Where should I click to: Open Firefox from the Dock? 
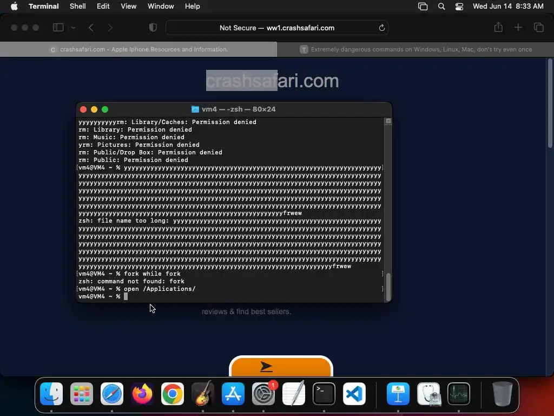pos(142,394)
